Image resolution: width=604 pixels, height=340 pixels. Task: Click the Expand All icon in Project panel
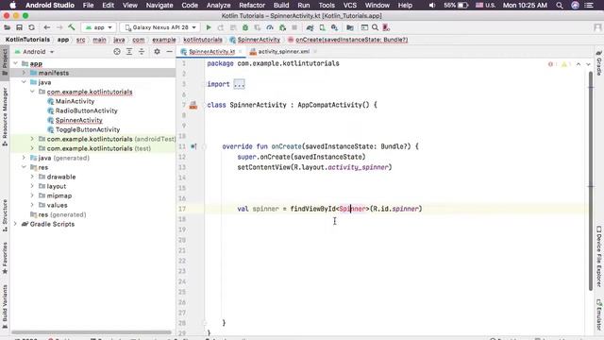[x=129, y=52]
